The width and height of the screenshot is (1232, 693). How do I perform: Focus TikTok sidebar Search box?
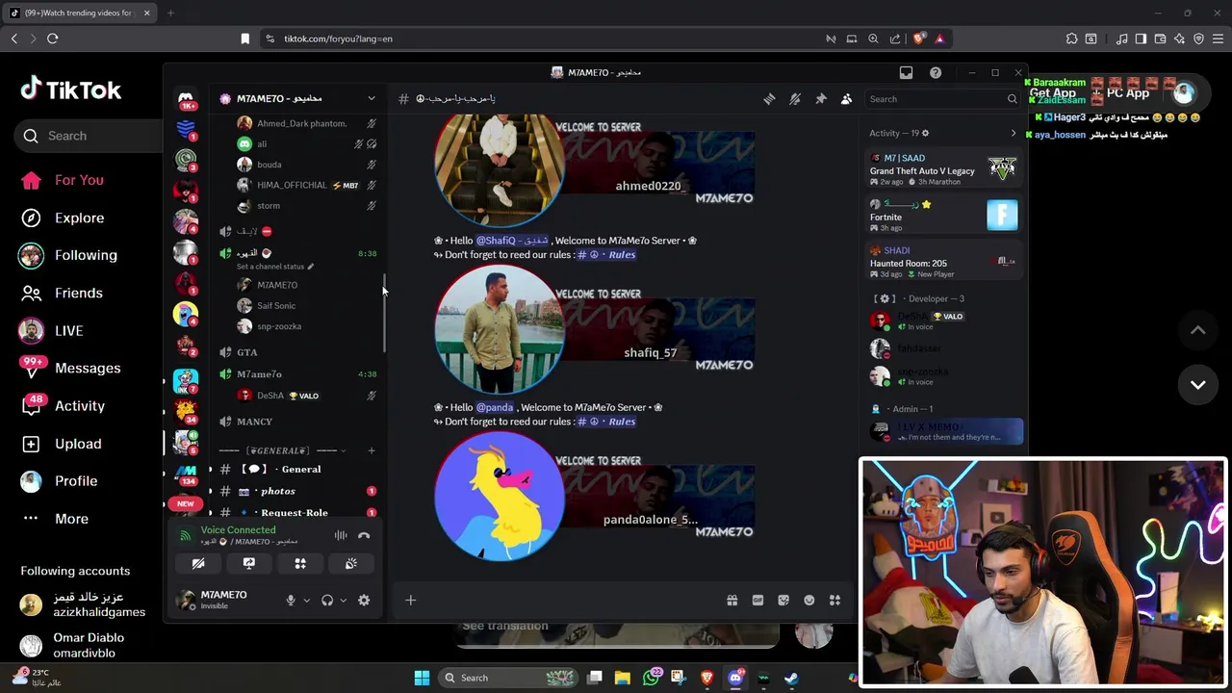click(x=89, y=136)
